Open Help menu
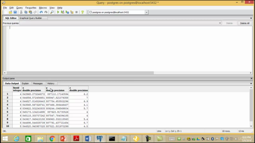Viewport: 255px width, 143px height. [60, 8]
